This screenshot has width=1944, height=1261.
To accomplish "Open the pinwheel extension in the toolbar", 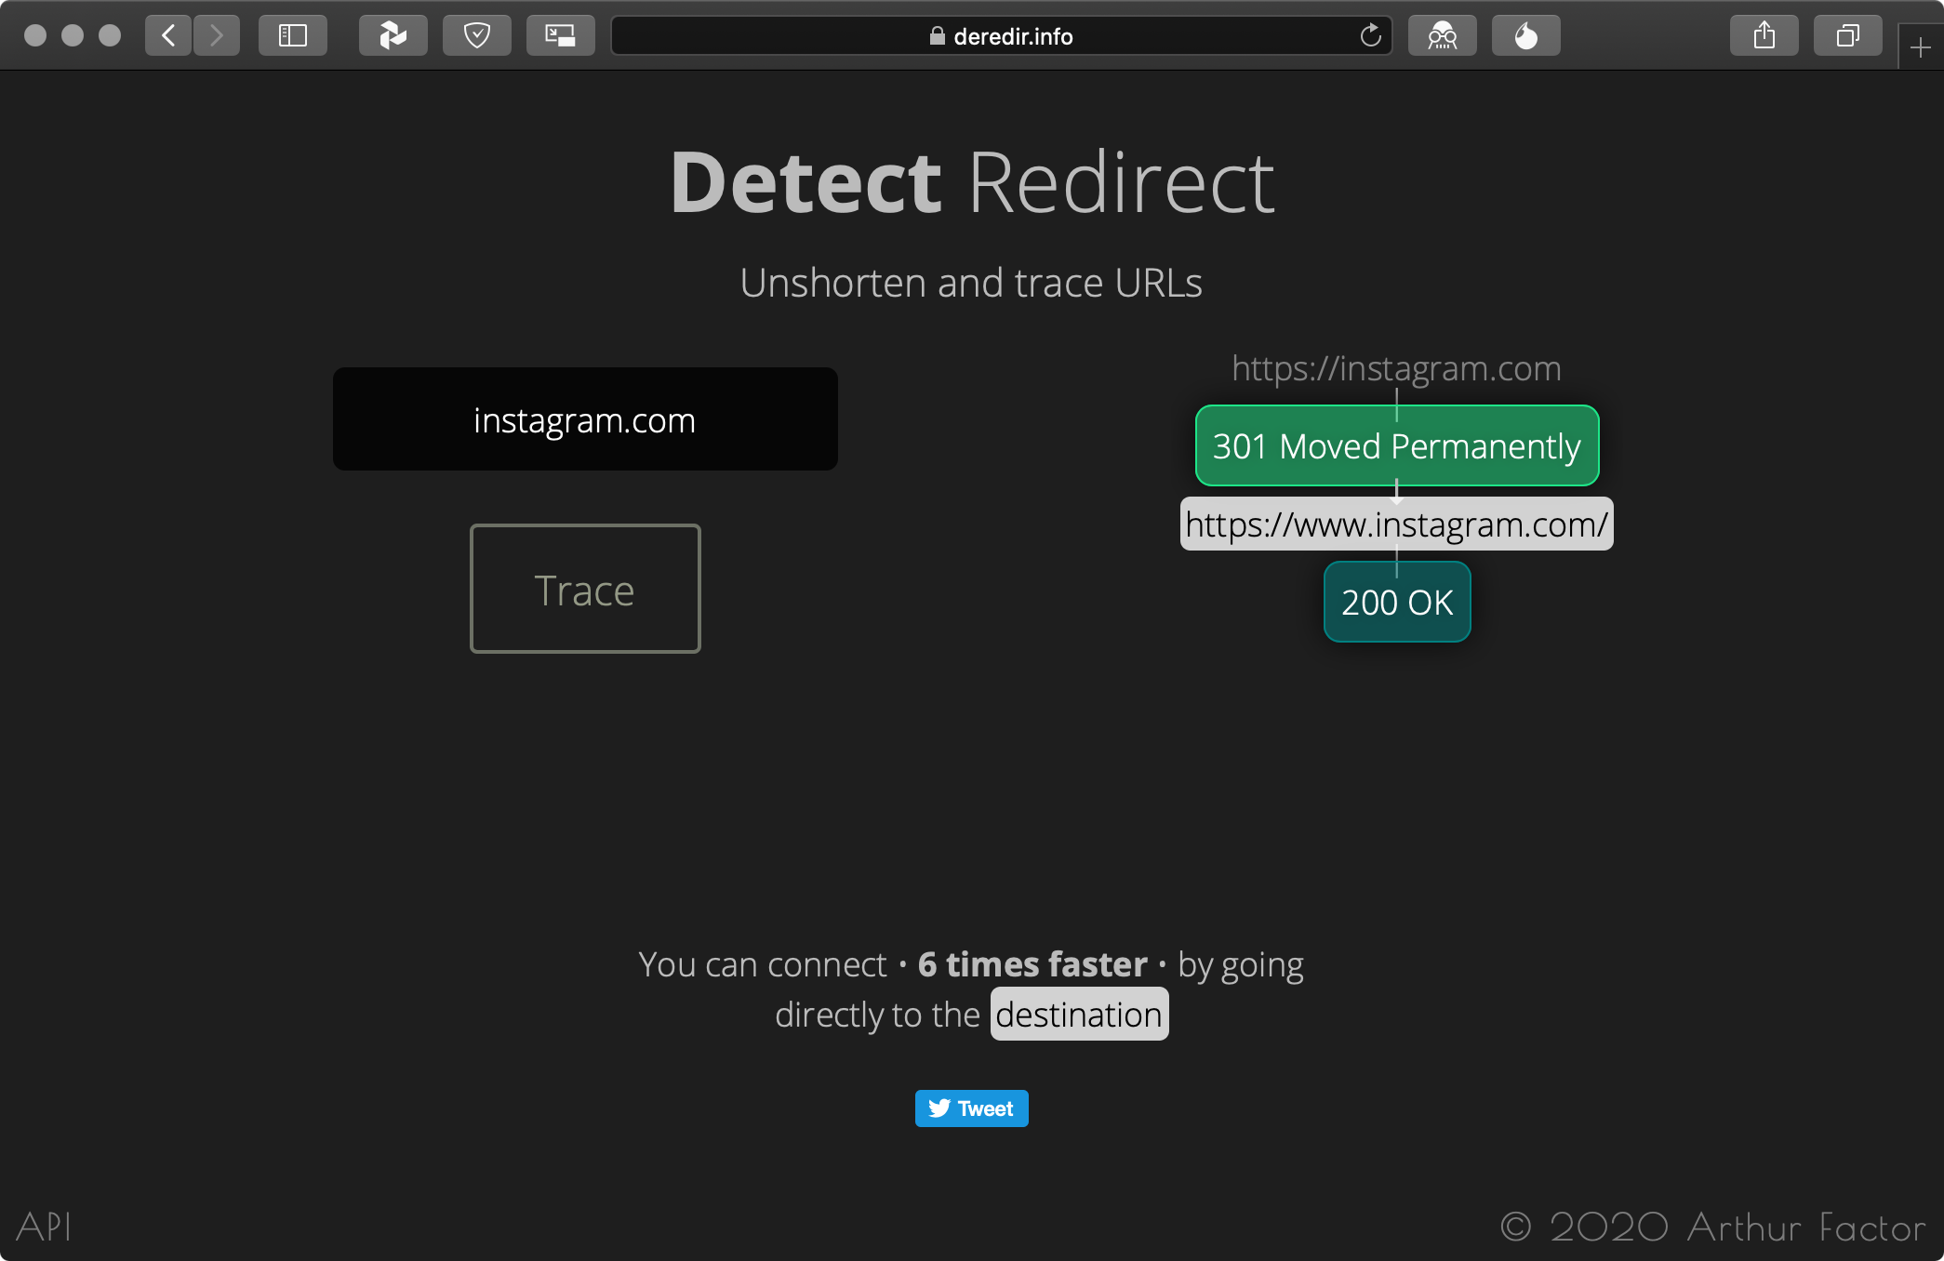I will pyautogui.click(x=393, y=35).
